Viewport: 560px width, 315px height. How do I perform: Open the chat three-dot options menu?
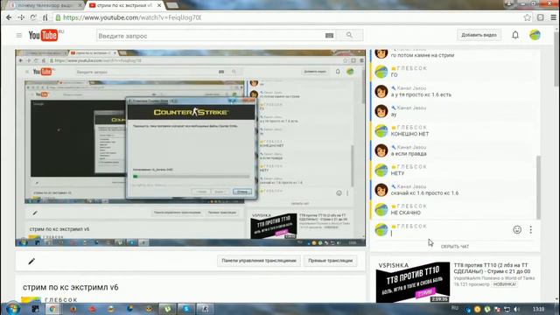pos(531,229)
